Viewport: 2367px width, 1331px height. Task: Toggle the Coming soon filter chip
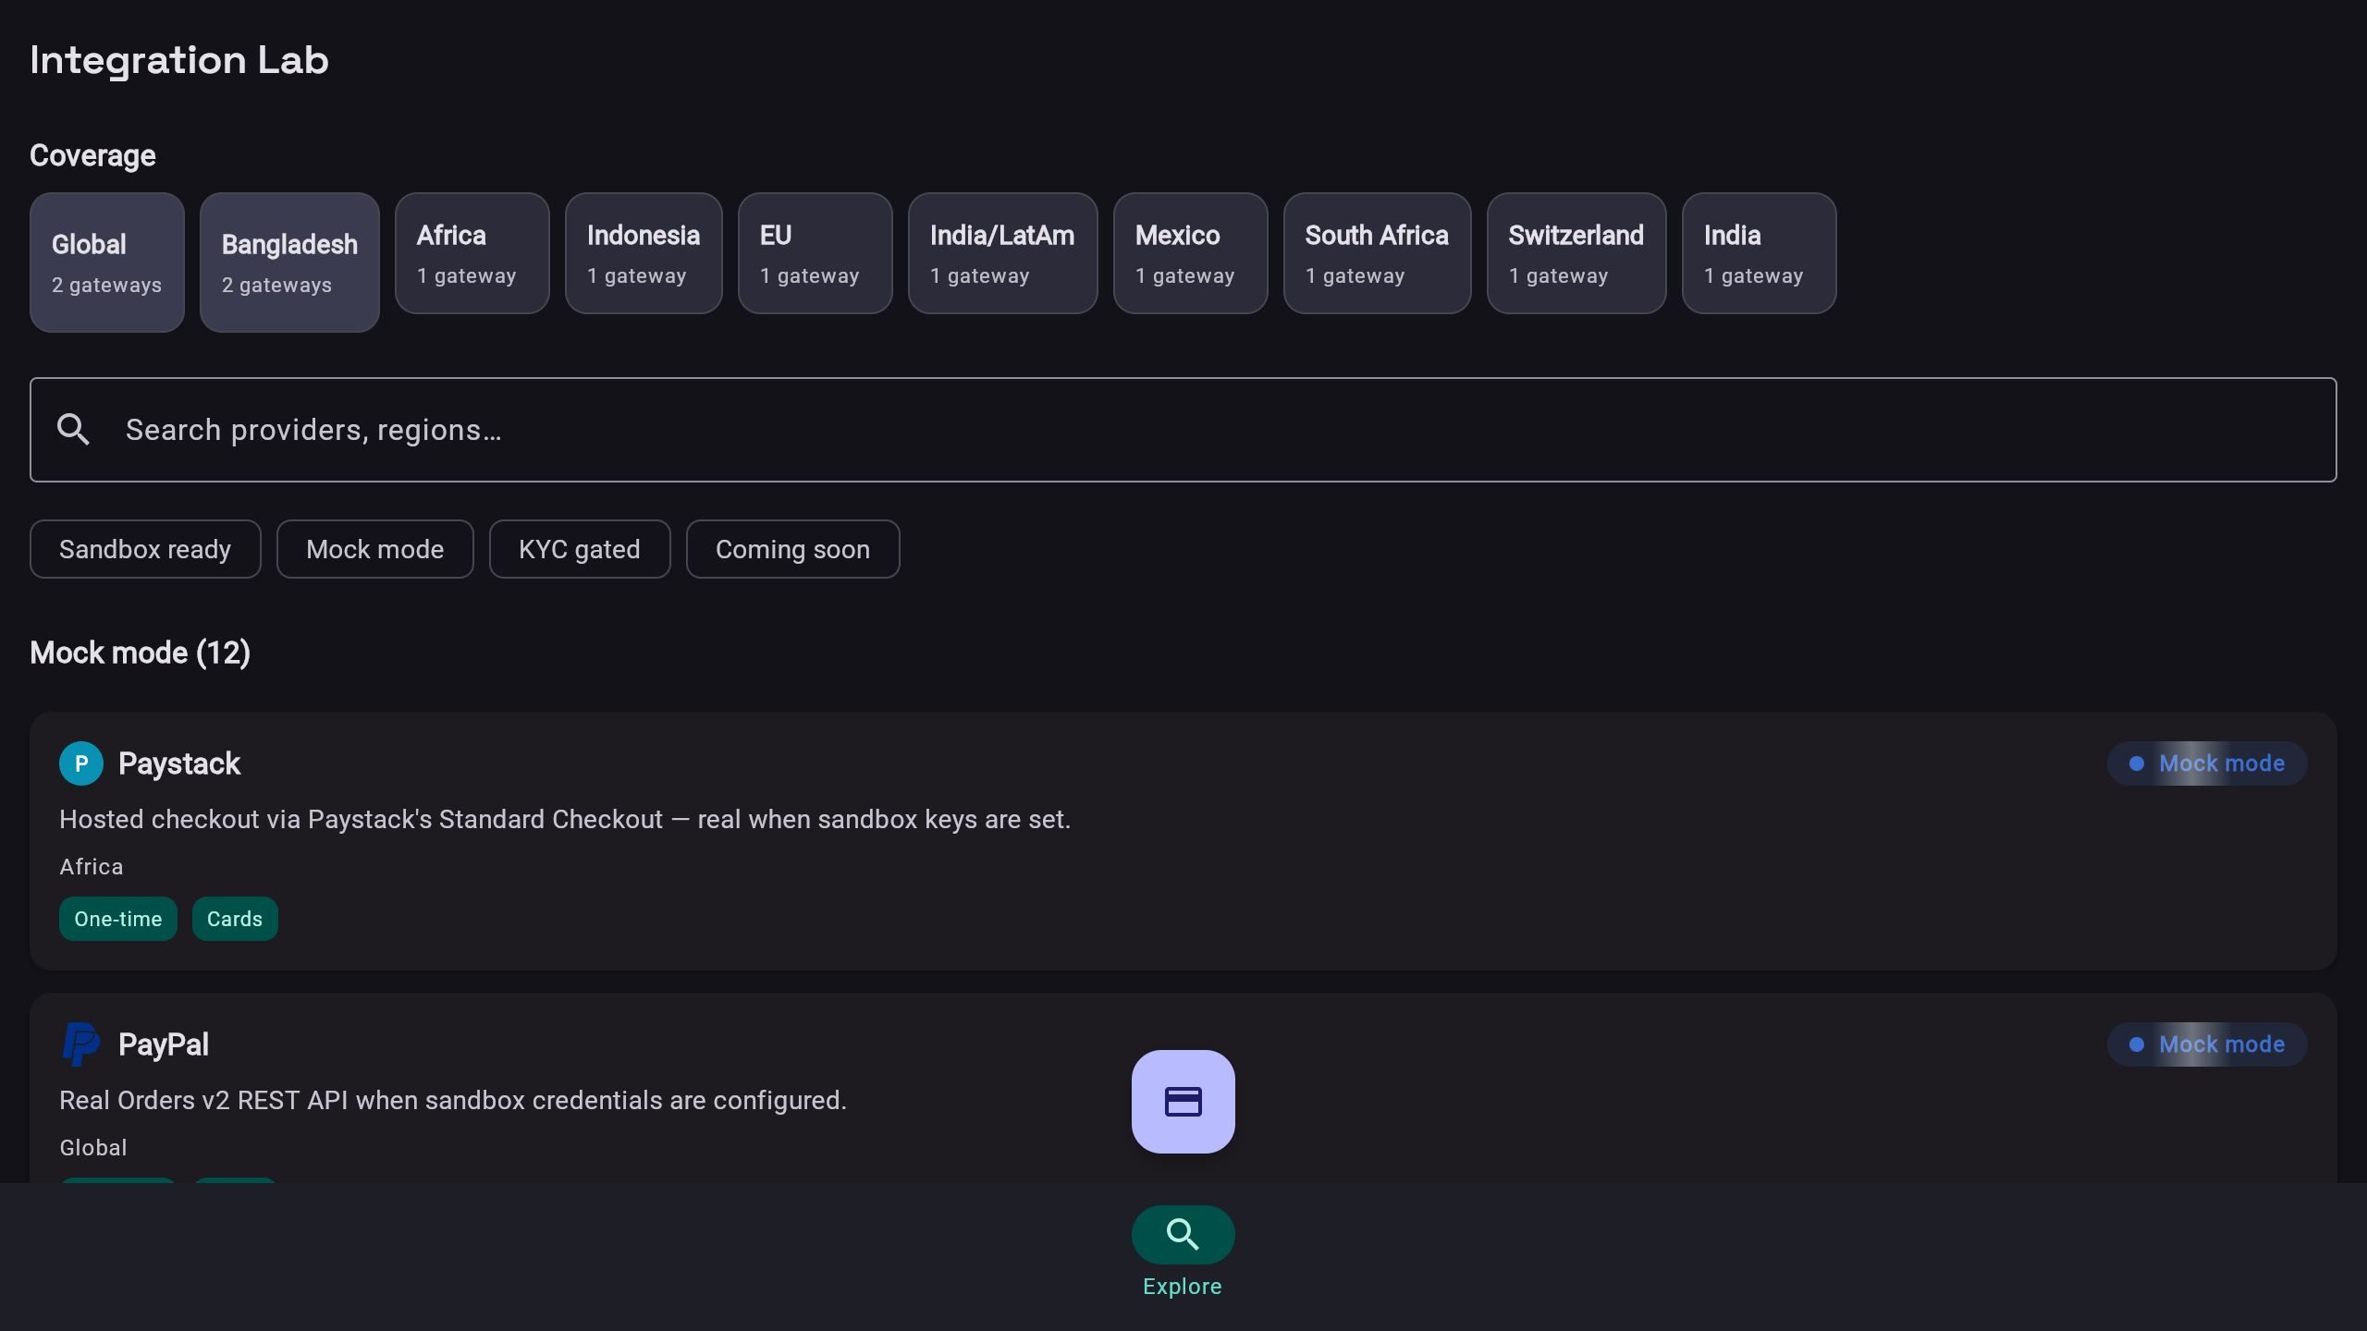click(x=793, y=549)
